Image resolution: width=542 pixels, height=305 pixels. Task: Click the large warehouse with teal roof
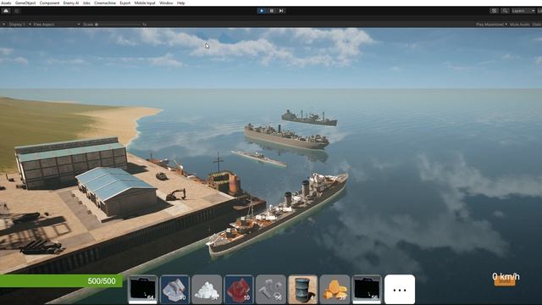point(71,163)
